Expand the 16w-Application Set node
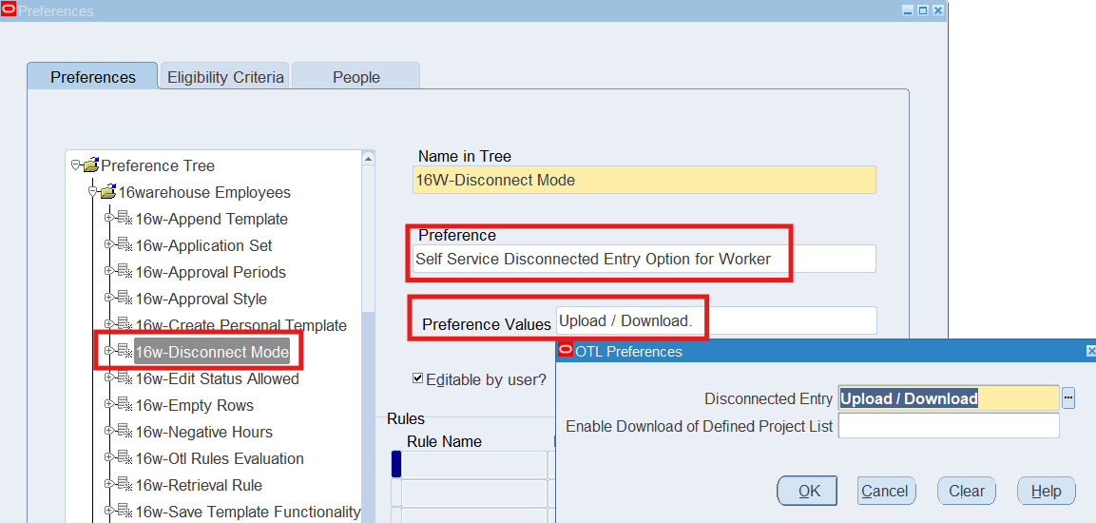Screen dimensions: 1096x523 coord(109,245)
